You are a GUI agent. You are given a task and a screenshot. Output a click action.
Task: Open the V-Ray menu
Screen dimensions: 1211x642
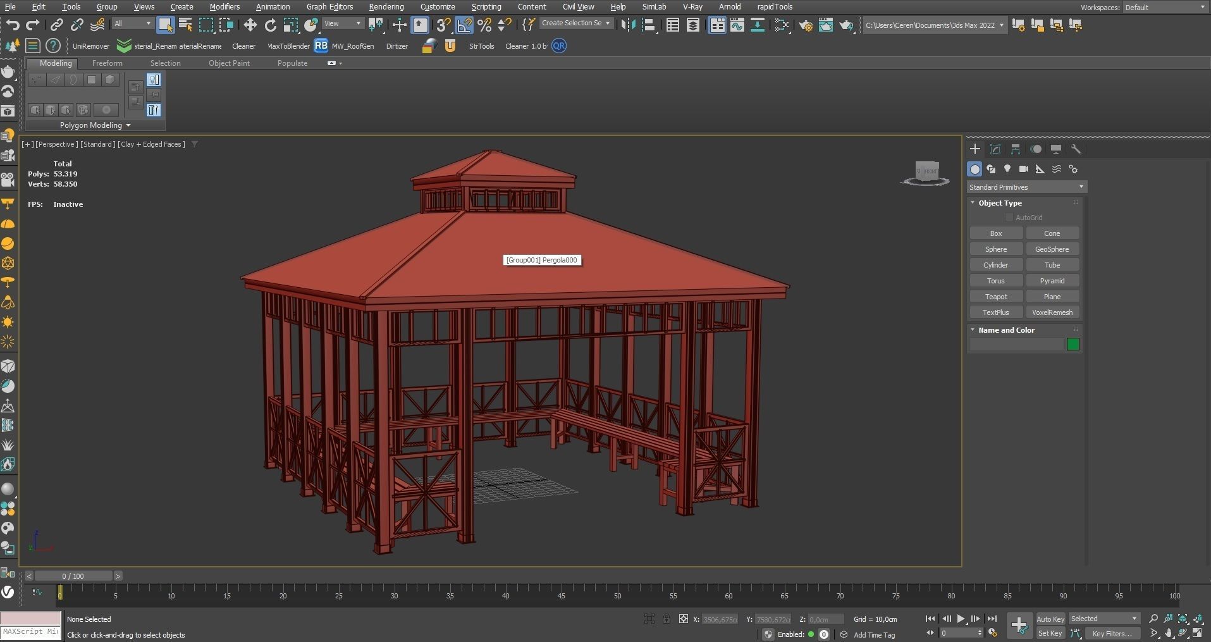click(x=692, y=6)
